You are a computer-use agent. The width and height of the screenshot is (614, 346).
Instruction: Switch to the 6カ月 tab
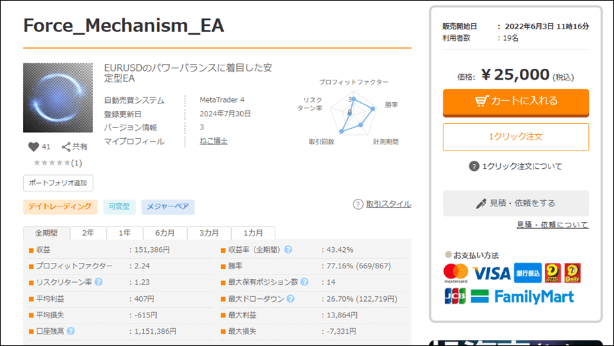coord(164,233)
